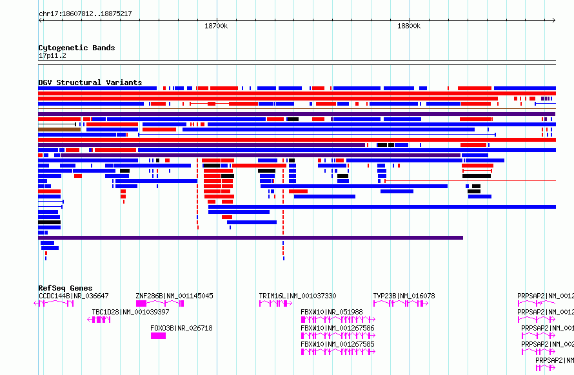Viewport: 574px width, 375px height.
Task: Click the 18800k ruler tick label
Action: (409, 26)
